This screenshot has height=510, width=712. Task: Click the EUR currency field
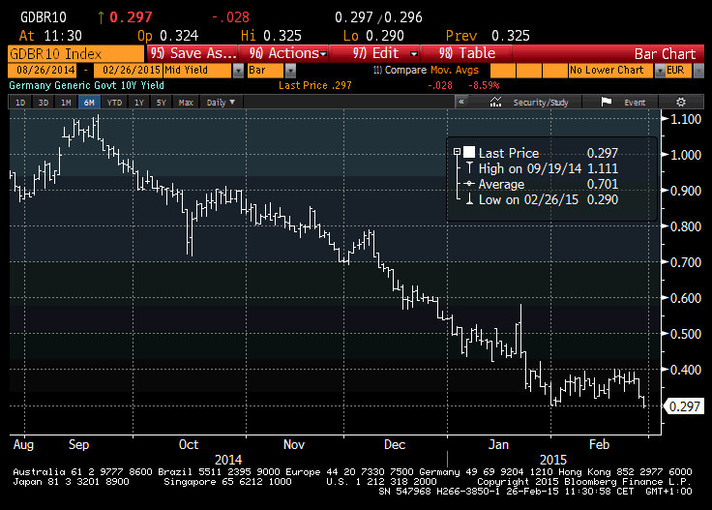(678, 71)
